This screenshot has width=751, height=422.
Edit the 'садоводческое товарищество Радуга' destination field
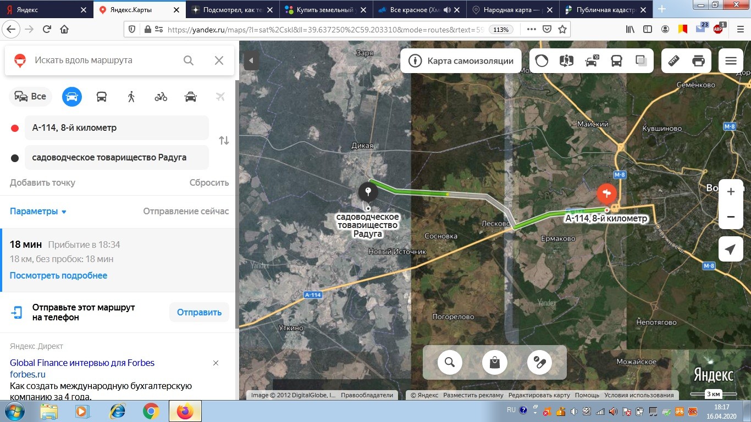(x=117, y=158)
